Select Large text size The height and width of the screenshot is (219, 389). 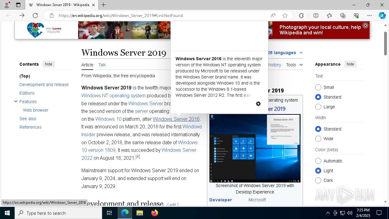(318, 107)
